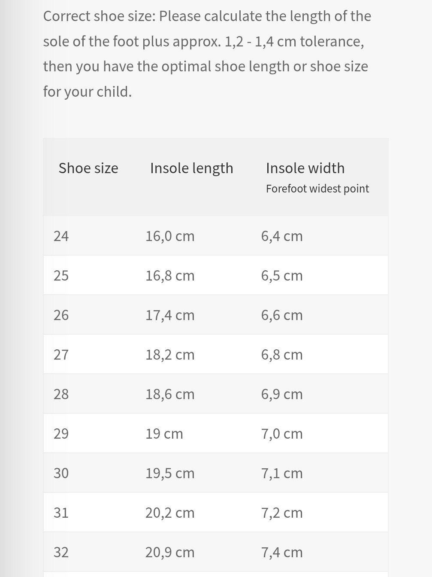Click the Insole width column header
Image resolution: width=432 pixels, height=577 pixels.
click(x=305, y=168)
